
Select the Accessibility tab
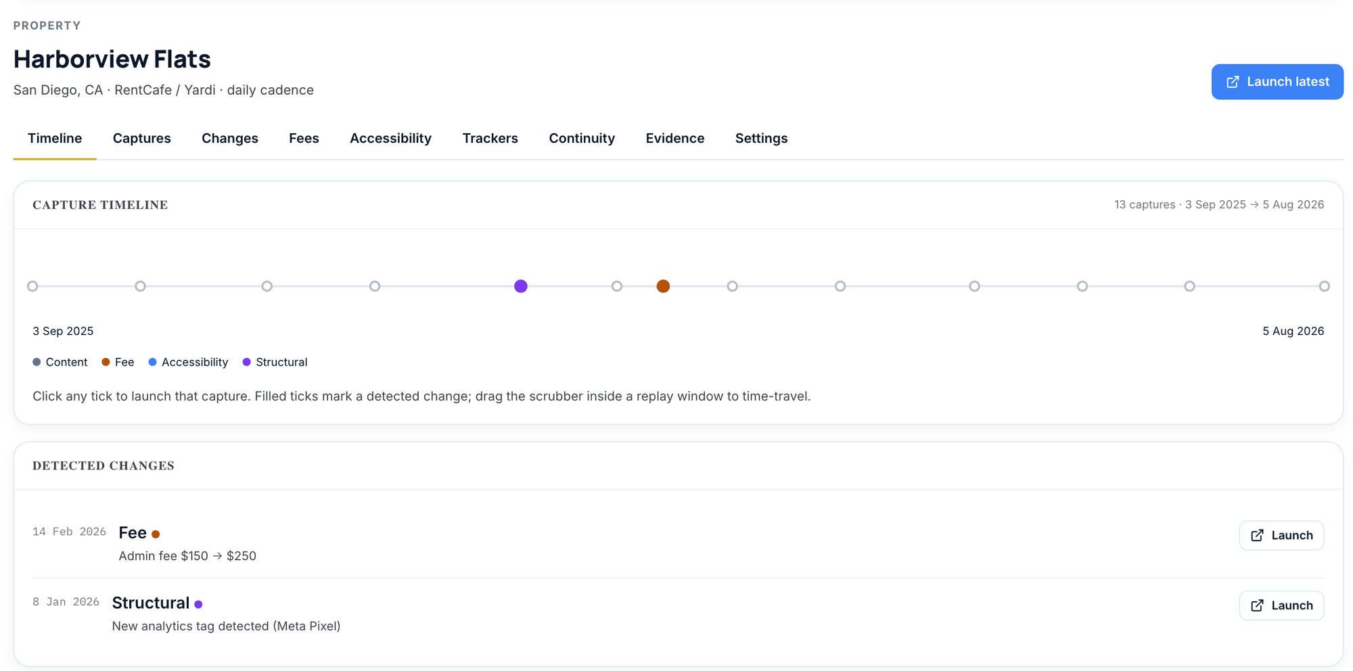coord(390,138)
